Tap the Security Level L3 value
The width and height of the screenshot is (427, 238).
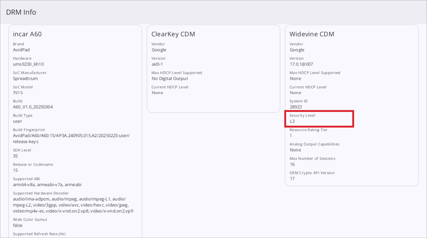point(292,121)
